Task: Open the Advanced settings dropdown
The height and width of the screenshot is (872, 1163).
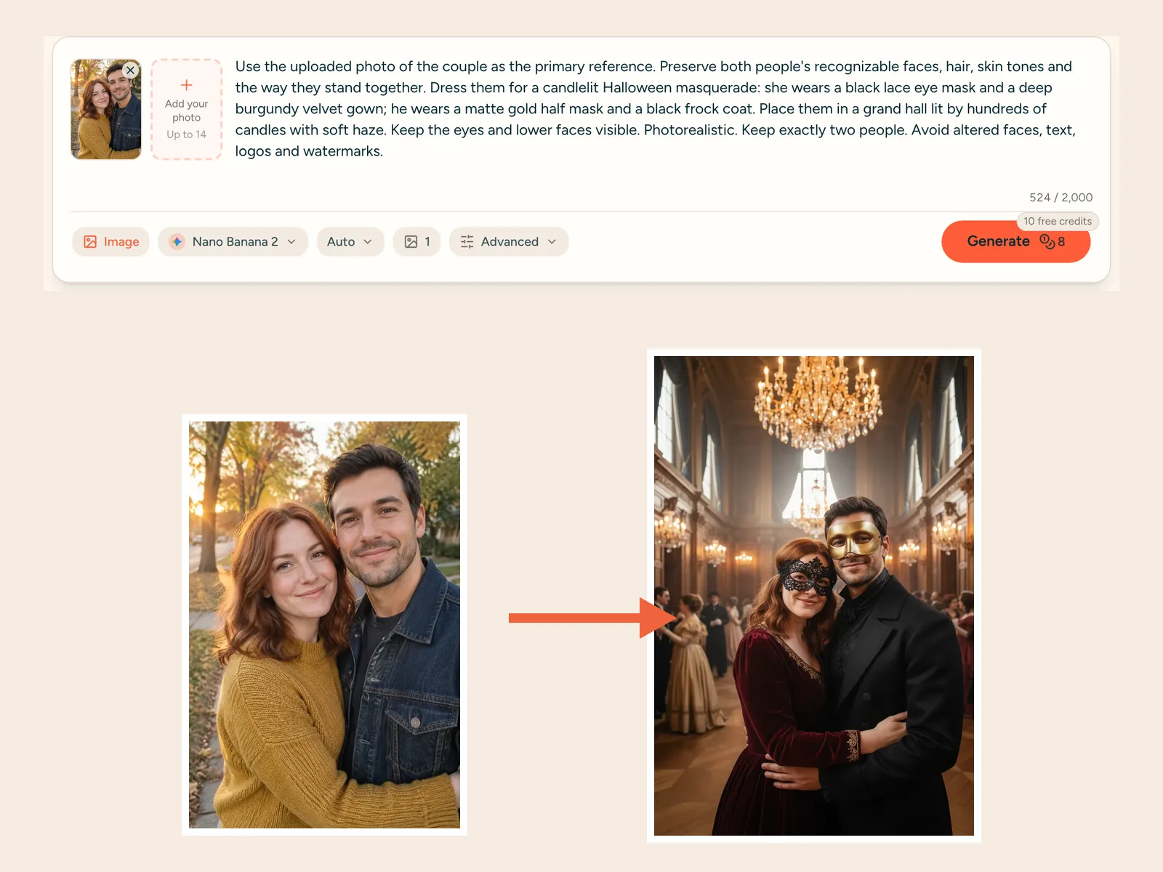Action: pos(509,242)
